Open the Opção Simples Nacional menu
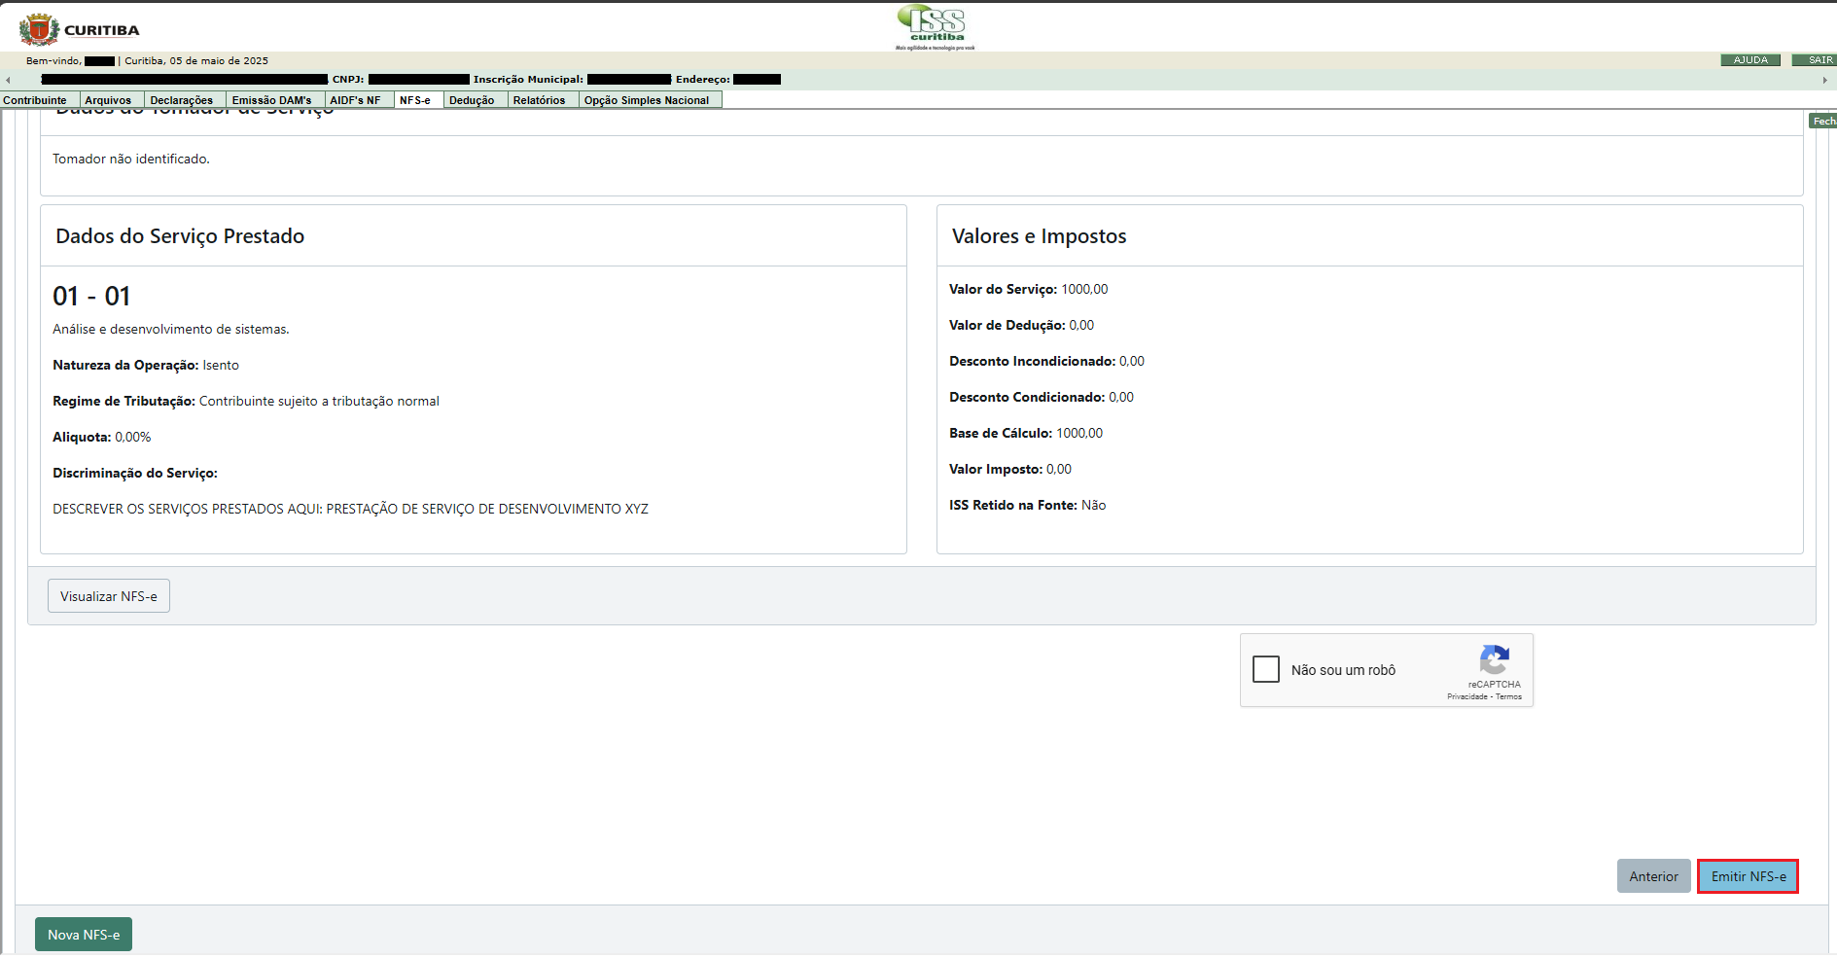This screenshot has width=1837, height=958. pyautogui.click(x=647, y=100)
